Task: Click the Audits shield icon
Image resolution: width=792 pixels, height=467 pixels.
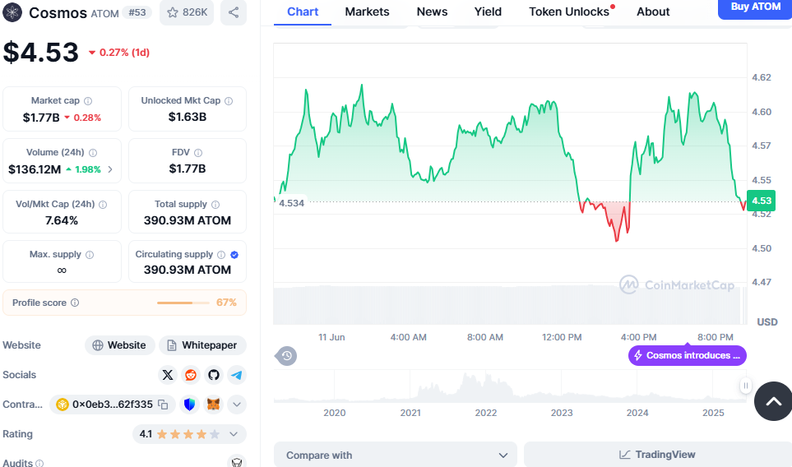Action: pyautogui.click(x=236, y=462)
